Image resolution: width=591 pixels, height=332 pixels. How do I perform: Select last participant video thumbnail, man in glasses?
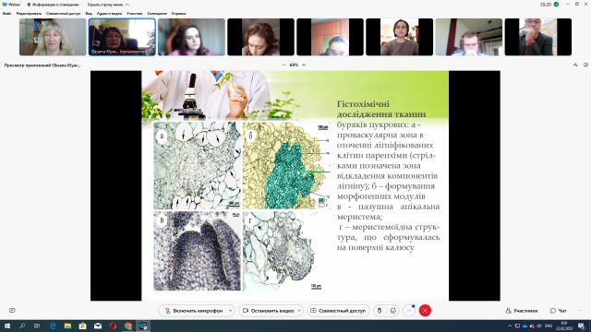pyautogui.click(x=538, y=37)
